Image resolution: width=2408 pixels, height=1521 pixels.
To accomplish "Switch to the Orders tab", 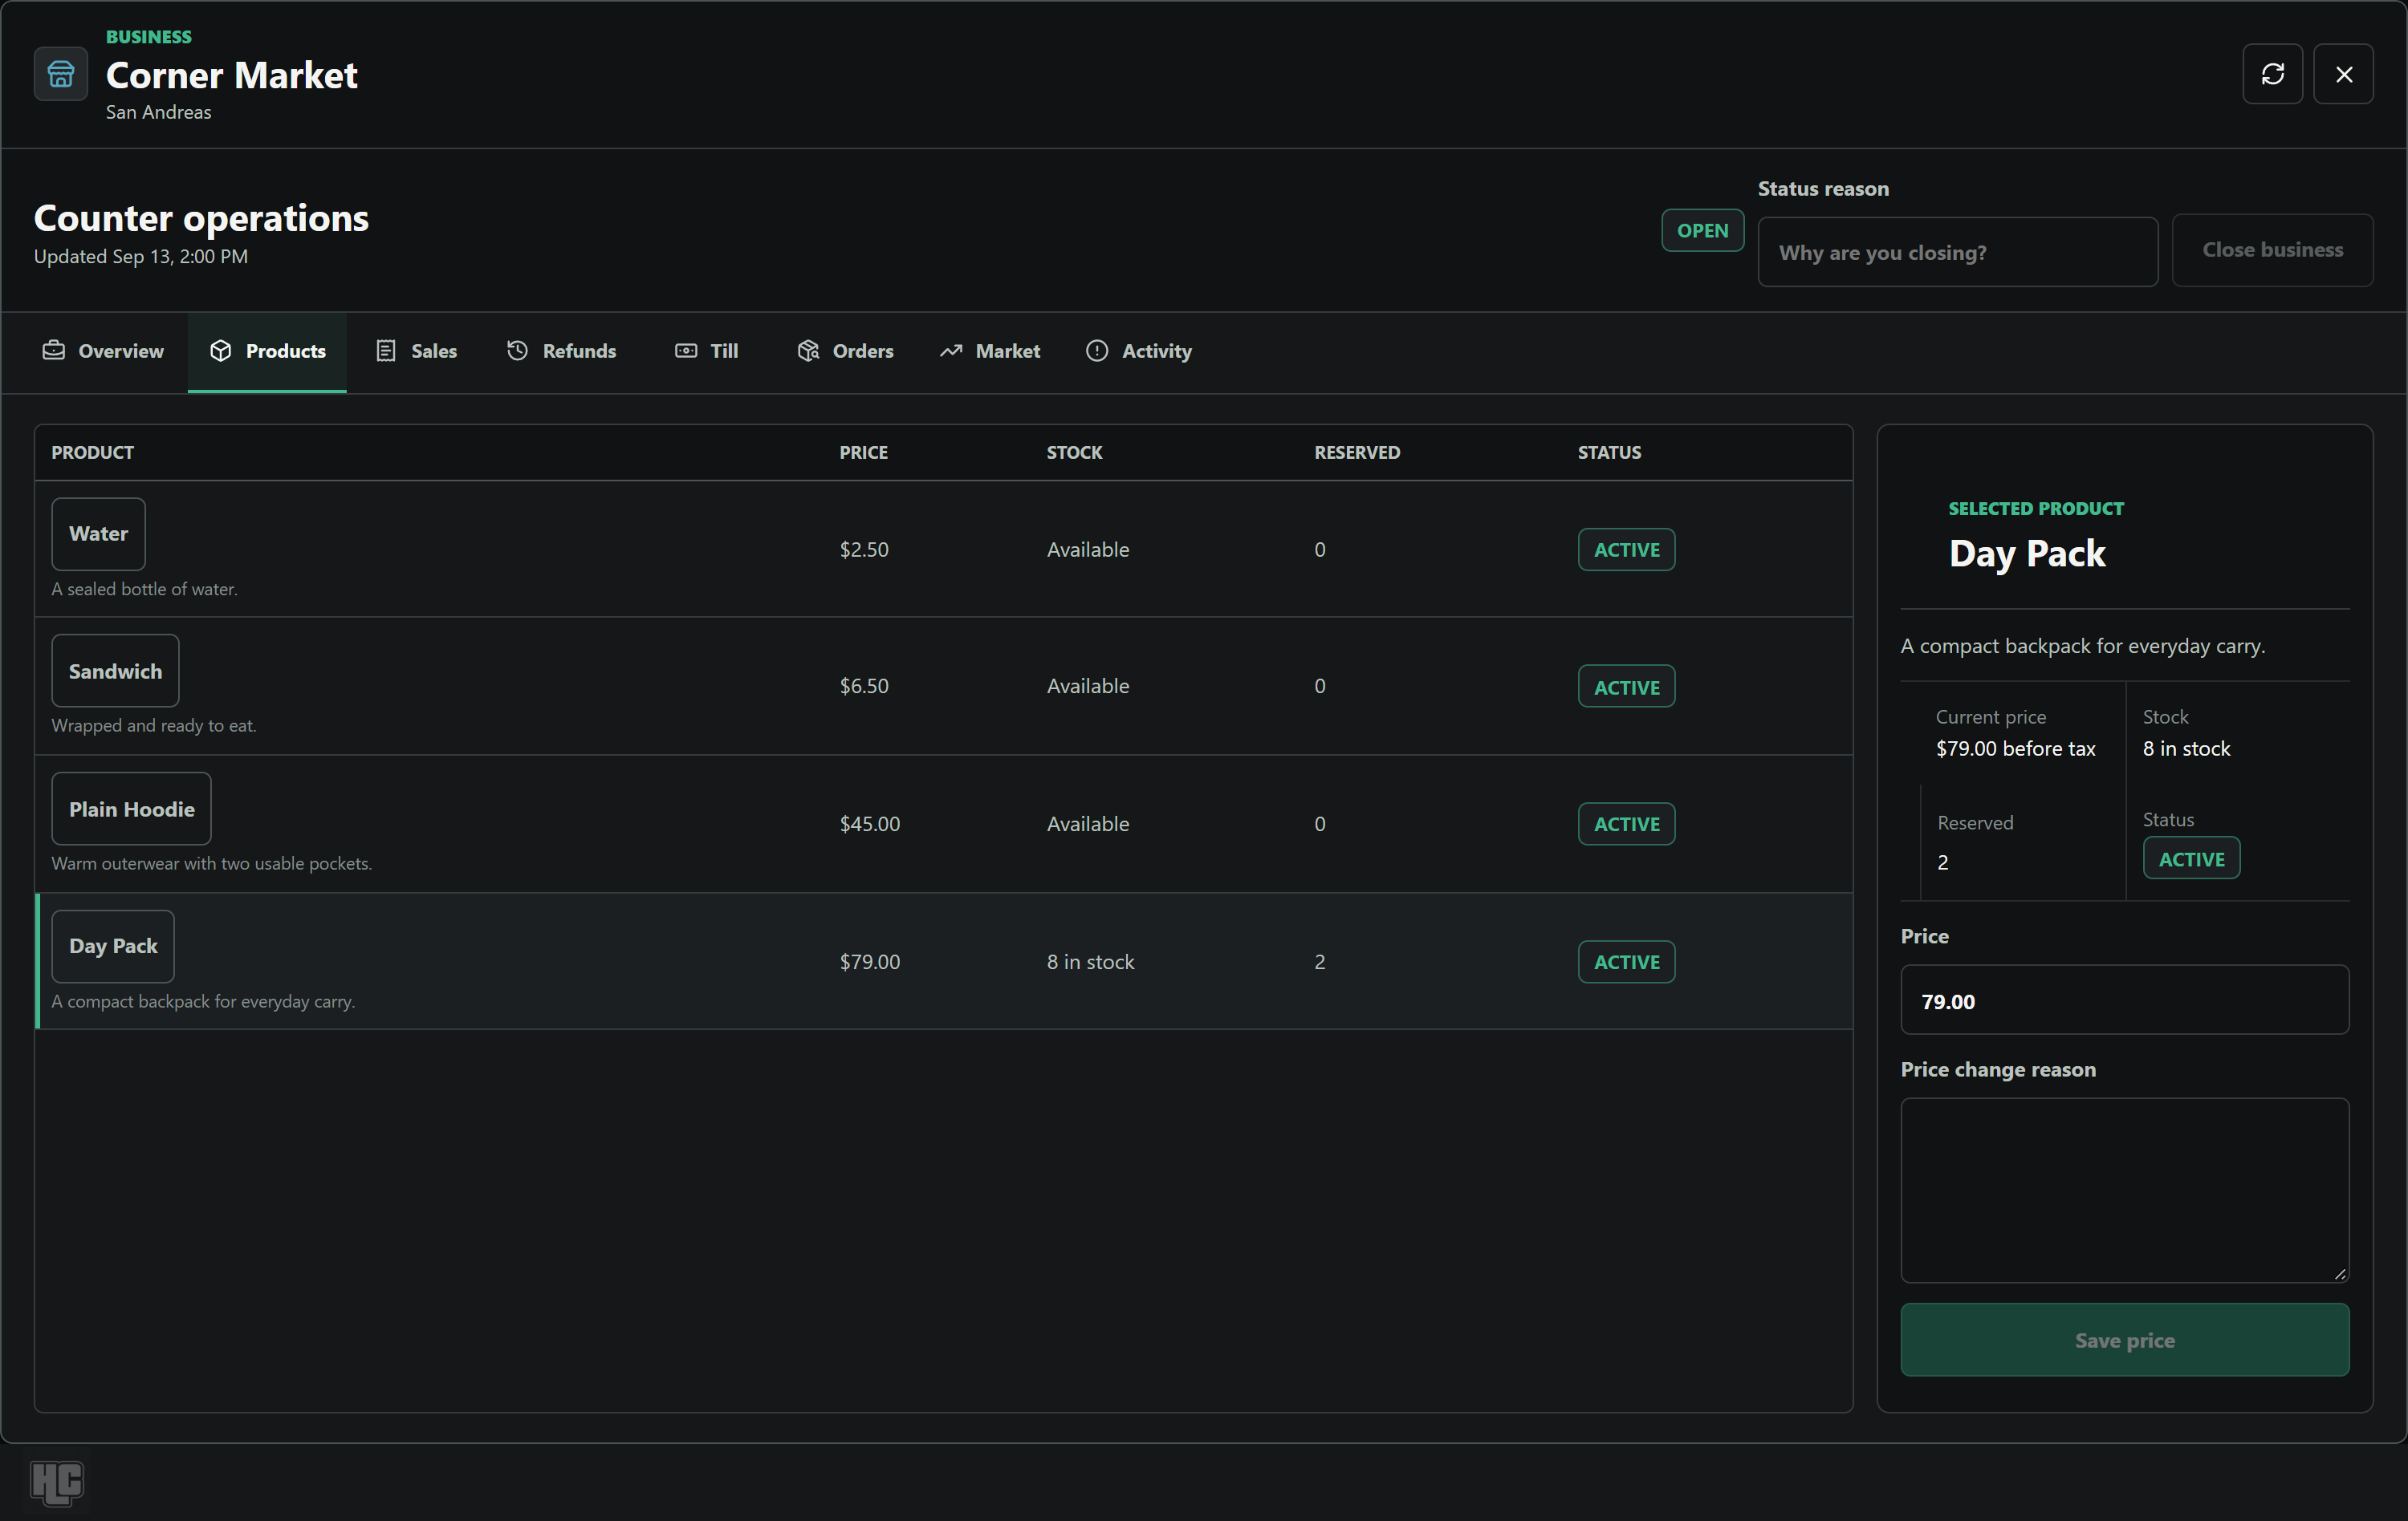I will pyautogui.click(x=845, y=351).
